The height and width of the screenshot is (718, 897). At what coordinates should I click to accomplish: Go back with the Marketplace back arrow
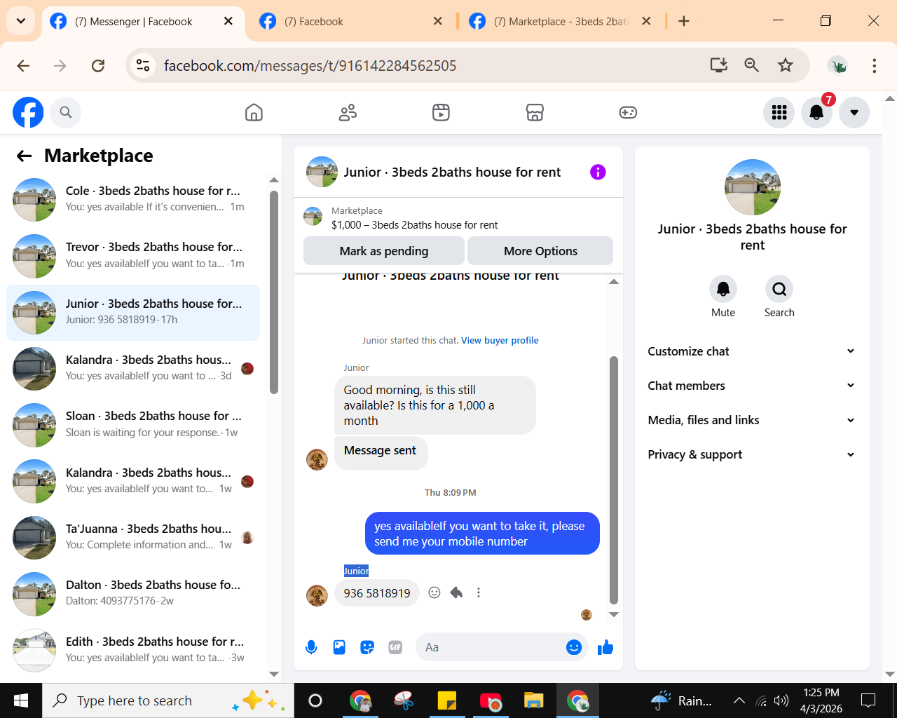(25, 156)
